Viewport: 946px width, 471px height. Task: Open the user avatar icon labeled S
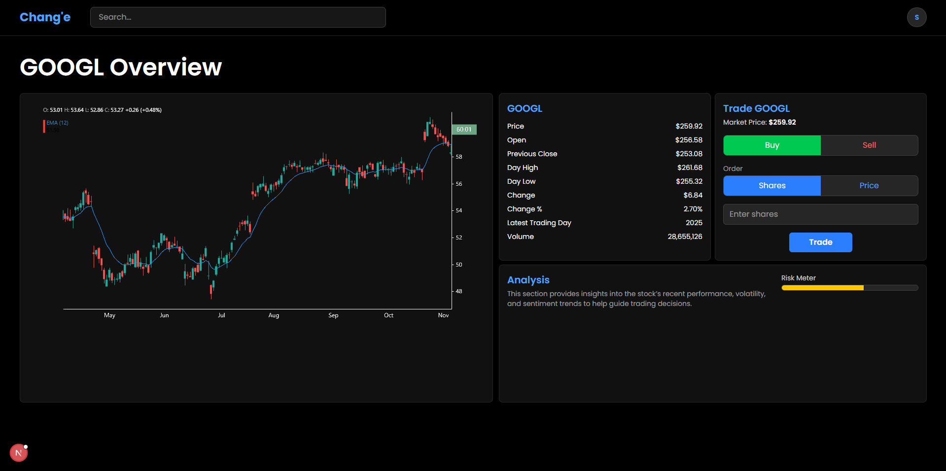[916, 17]
